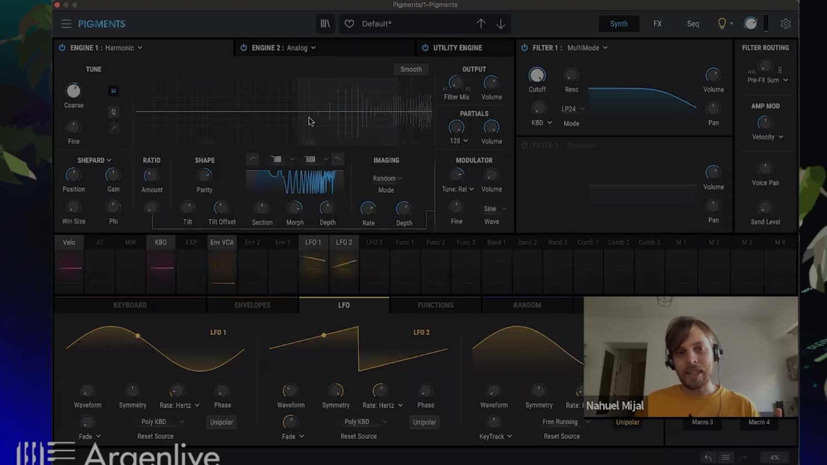This screenshot has height=465, width=827.
Task: Toggle the Smooth button in harmonic display
Action: pos(411,69)
